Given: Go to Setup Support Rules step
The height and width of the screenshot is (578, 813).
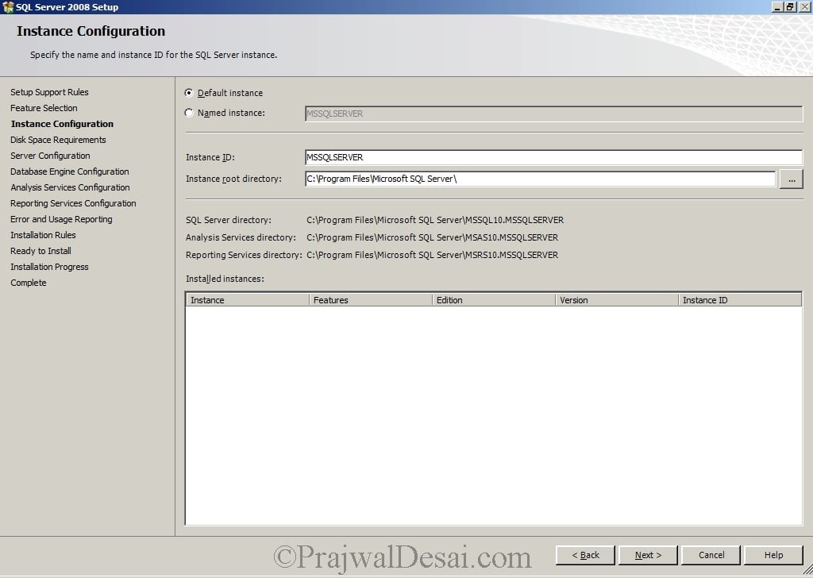Looking at the screenshot, I should tap(49, 92).
